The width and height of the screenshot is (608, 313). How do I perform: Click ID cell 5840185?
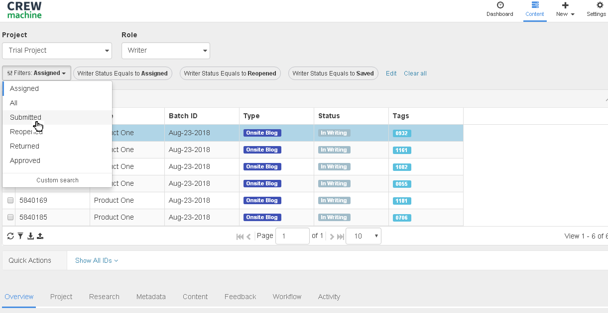point(52,217)
